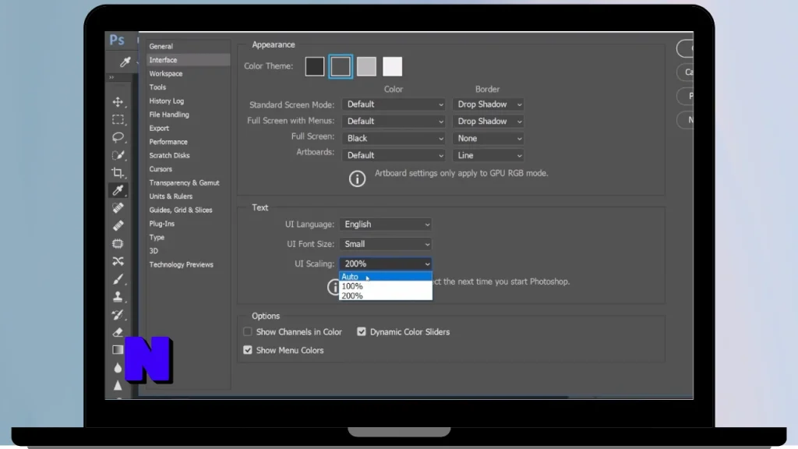Choose the selected dark gray theme swatch
The image size is (798, 449).
tap(341, 67)
